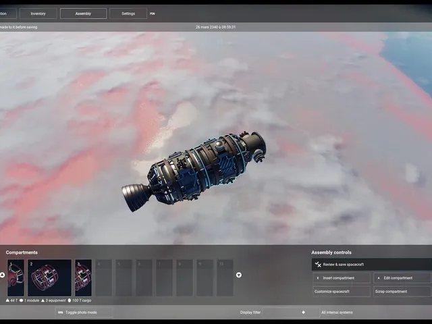Viewport: 432px width, 324px height.
Task: Click the up arrow beside the compartments list
Action: pos(2,275)
